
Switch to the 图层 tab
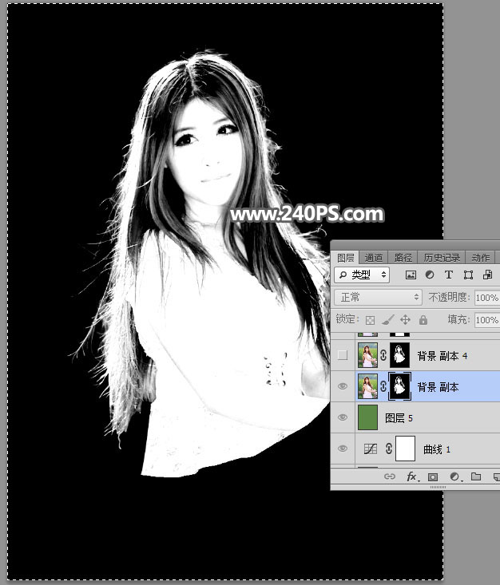tap(345, 258)
